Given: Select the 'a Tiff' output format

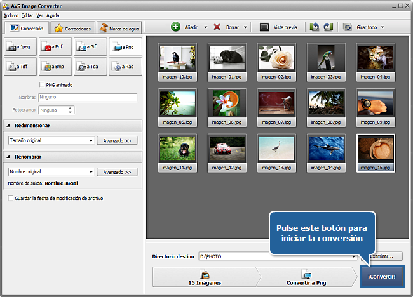Looking at the screenshot, I should click(20, 67).
